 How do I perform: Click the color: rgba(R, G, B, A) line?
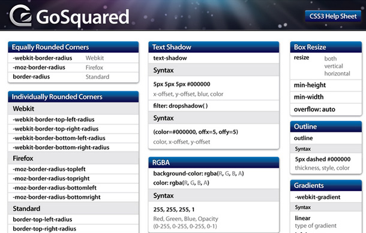(x=181, y=183)
